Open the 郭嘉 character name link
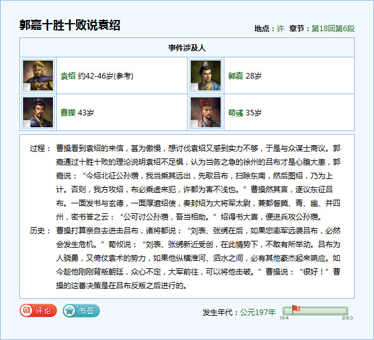This screenshot has height=340, width=374. pos(235,76)
